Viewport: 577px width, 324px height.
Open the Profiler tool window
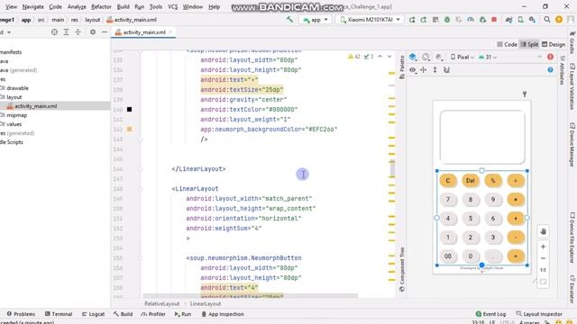153,314
